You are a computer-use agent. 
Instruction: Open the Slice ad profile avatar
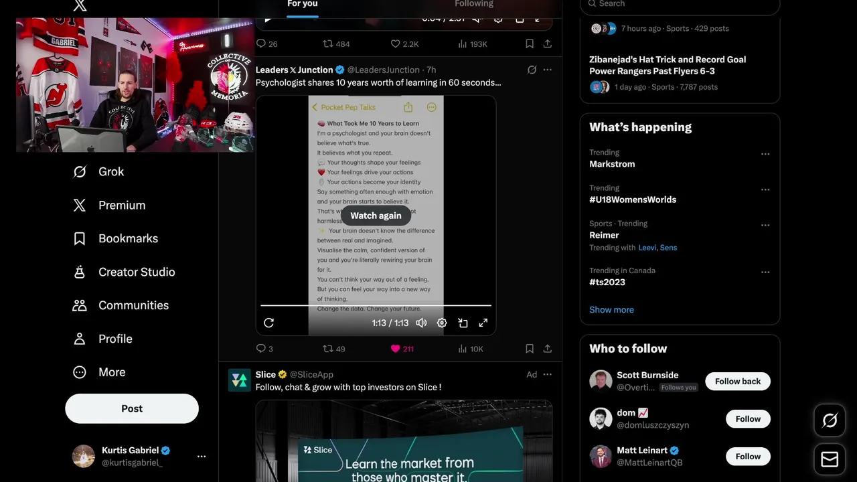240,380
